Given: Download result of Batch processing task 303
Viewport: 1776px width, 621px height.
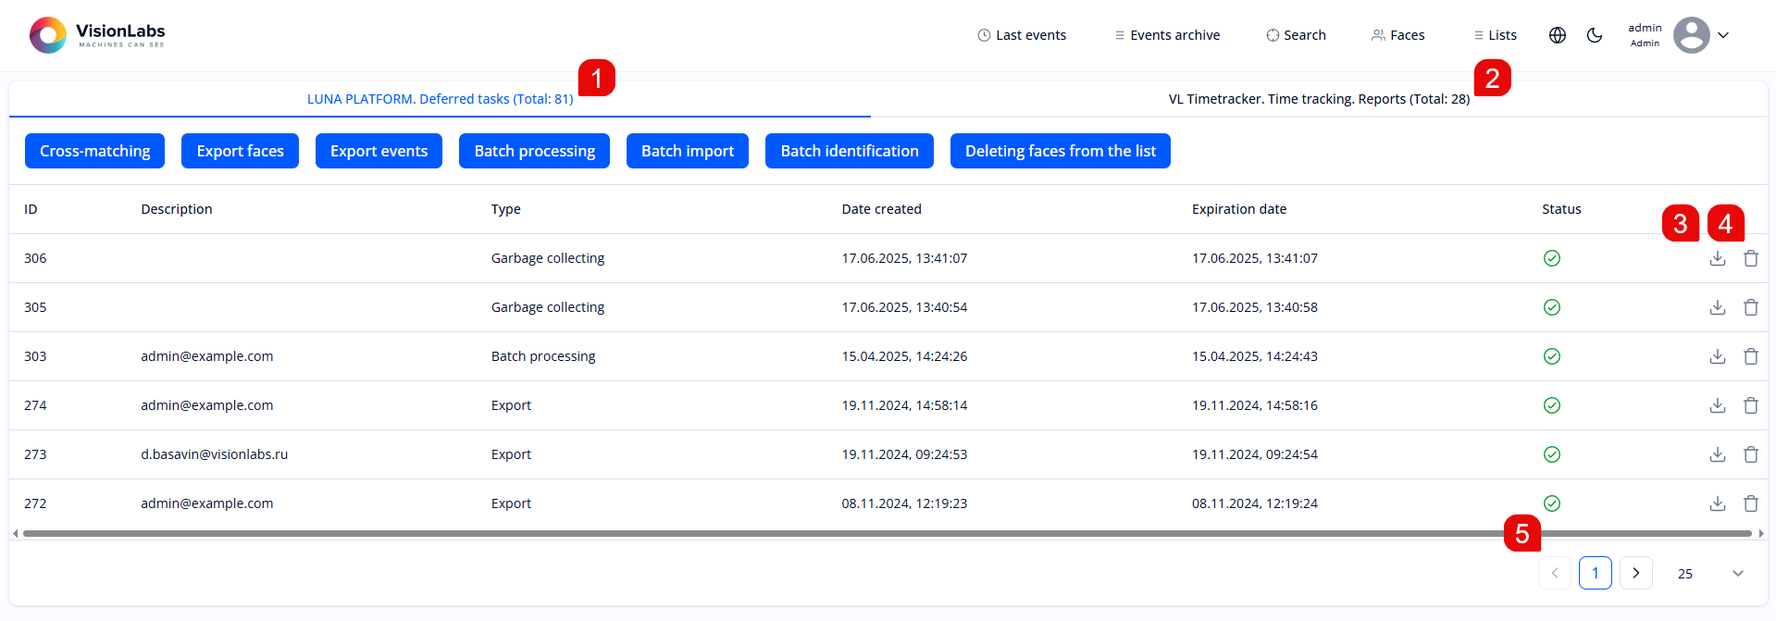Looking at the screenshot, I should [1717, 356].
